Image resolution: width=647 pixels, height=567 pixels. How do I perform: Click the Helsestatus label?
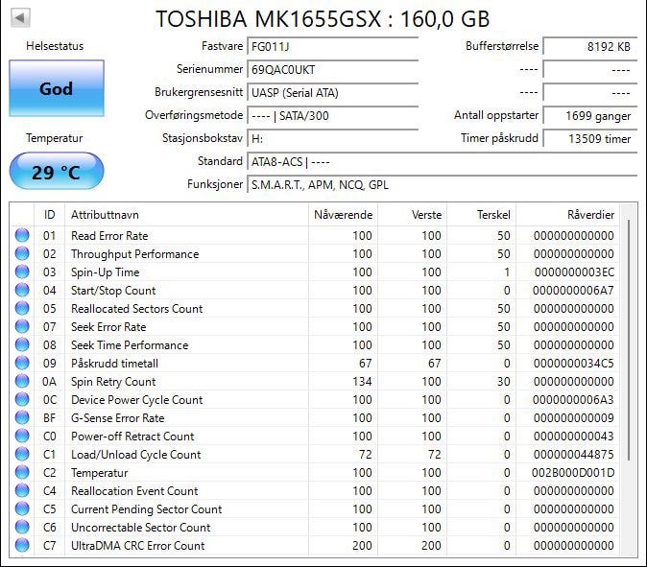pos(55,46)
